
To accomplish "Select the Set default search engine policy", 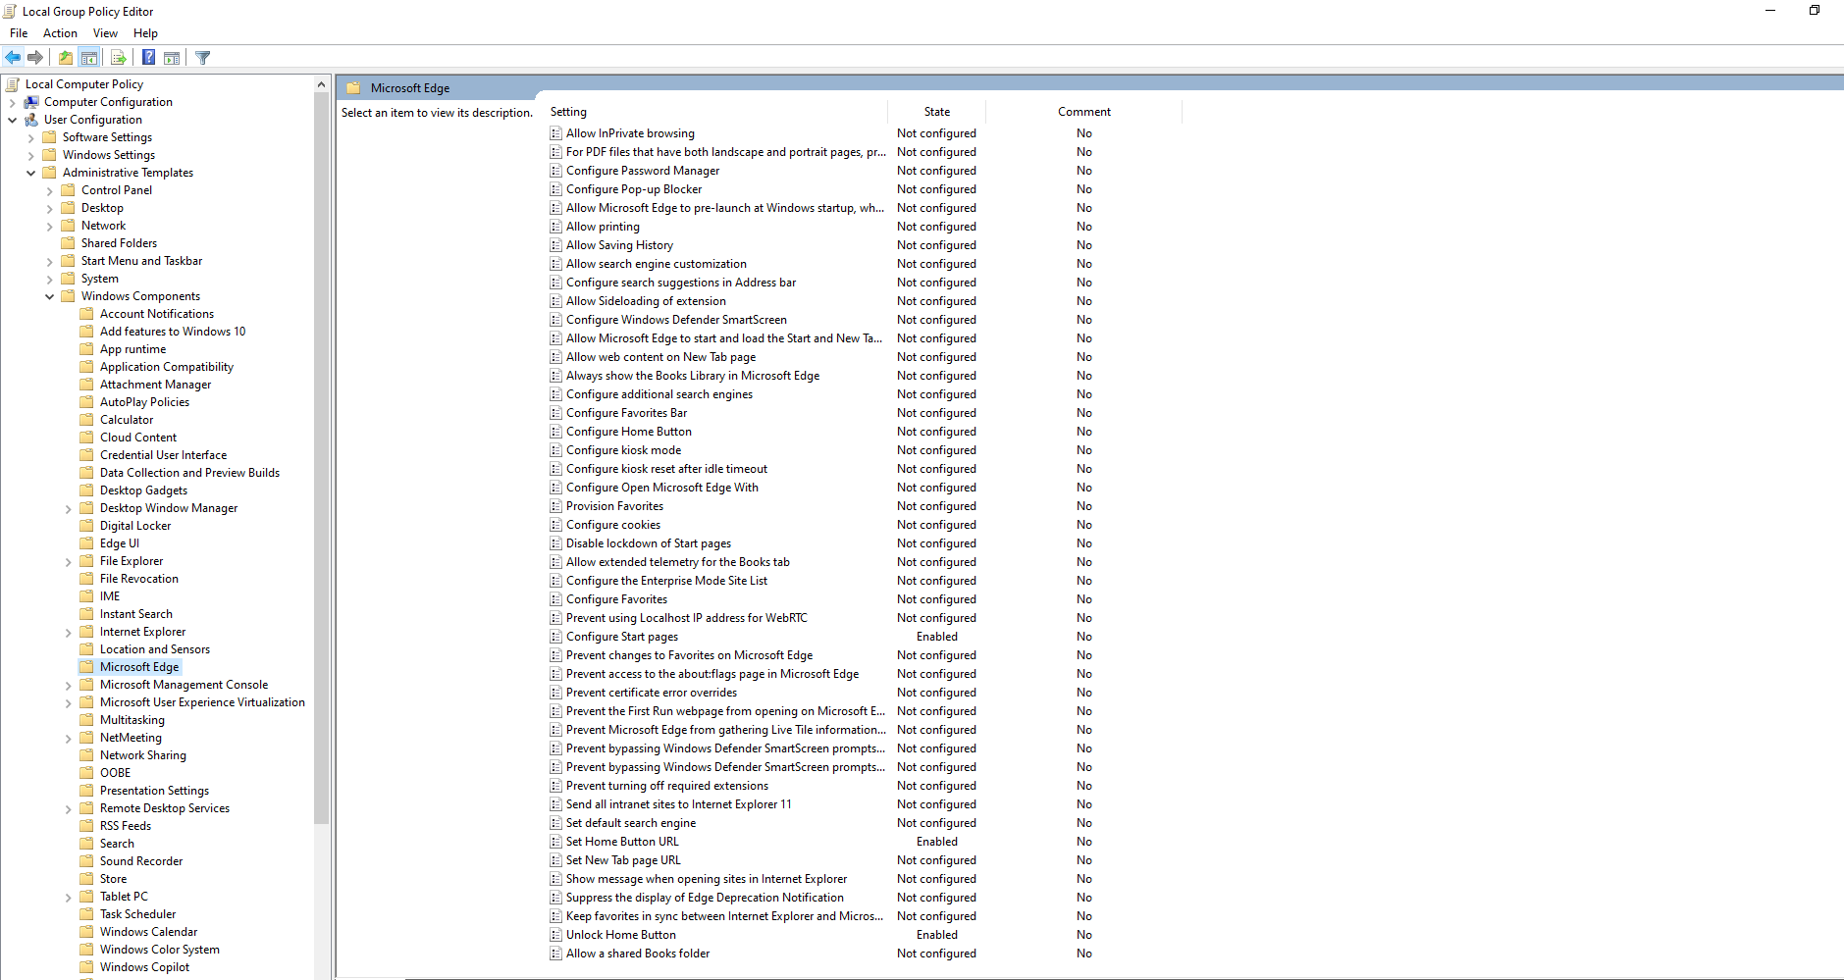I will coord(631,823).
